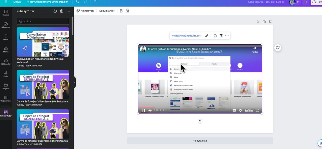322x149 pixels.
Task: Open the video title link on embed
Action: click(179, 49)
